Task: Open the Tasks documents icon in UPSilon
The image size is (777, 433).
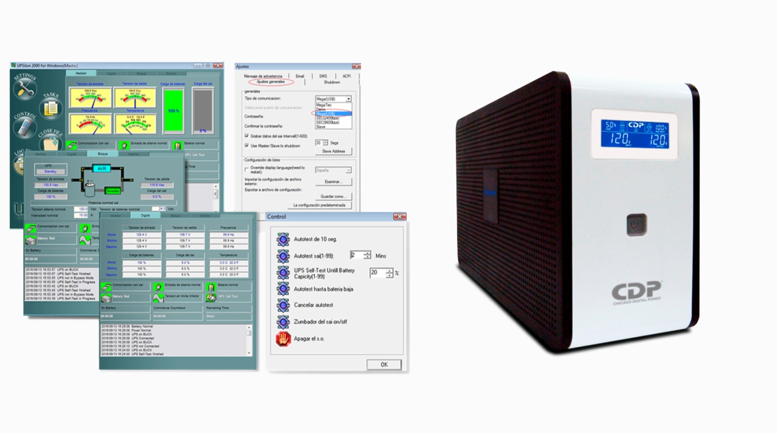Action: click(x=51, y=107)
